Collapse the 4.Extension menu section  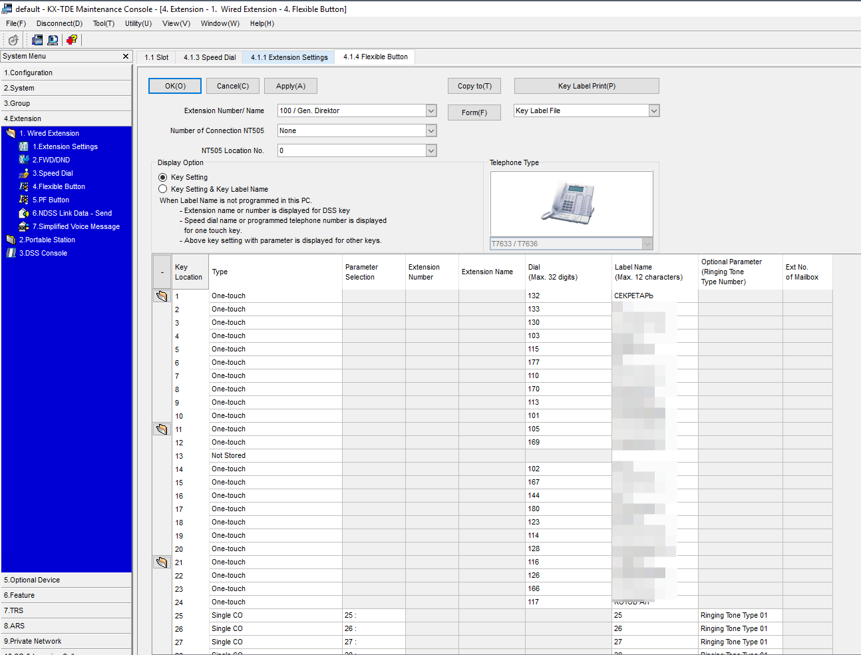(x=66, y=118)
